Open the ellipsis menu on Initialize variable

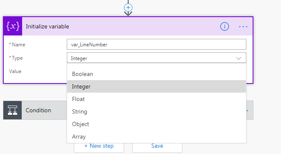(243, 27)
